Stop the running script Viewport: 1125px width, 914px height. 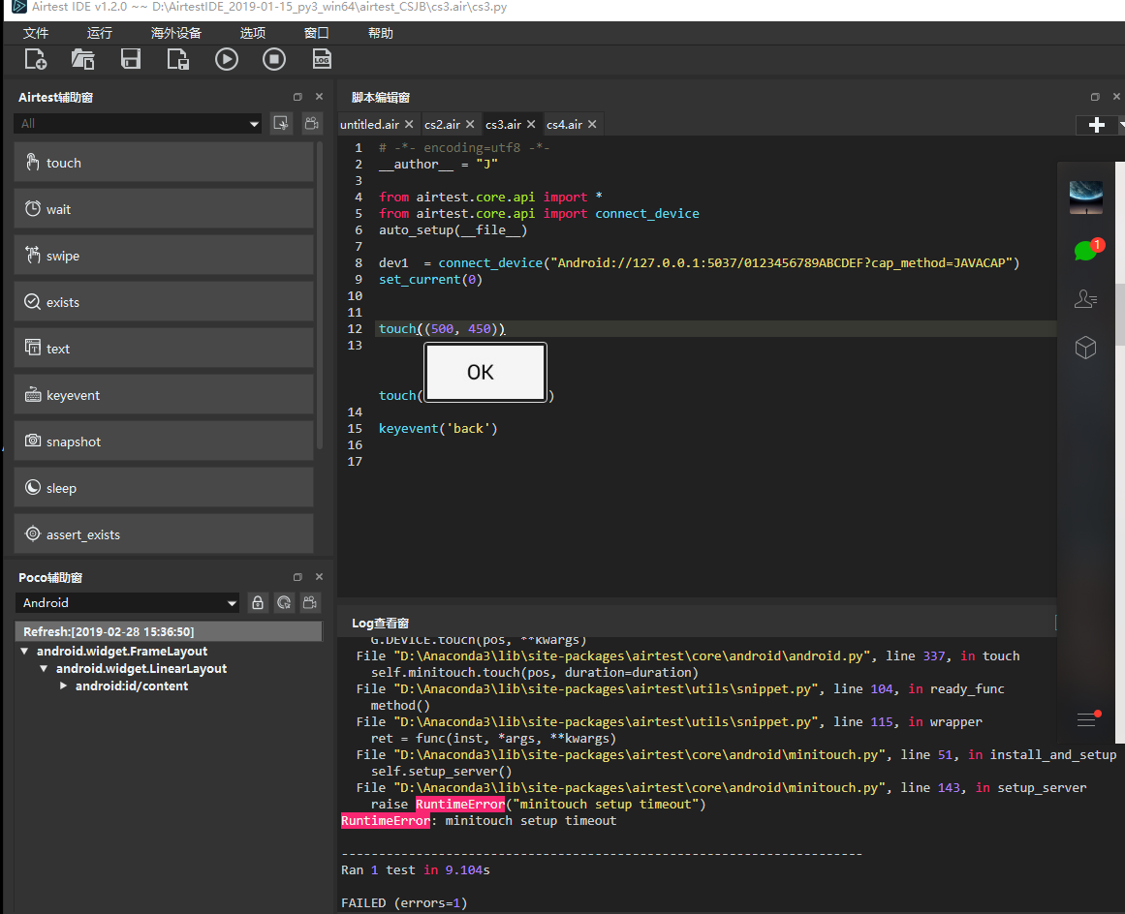(274, 59)
